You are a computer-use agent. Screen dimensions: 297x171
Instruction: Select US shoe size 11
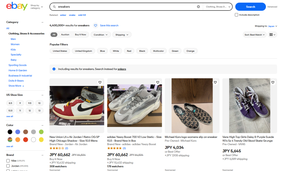(20, 111)
